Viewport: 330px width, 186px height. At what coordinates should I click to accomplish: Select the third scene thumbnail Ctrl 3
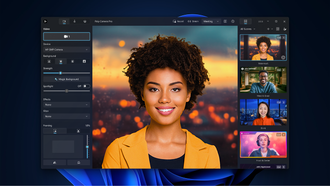click(263, 112)
